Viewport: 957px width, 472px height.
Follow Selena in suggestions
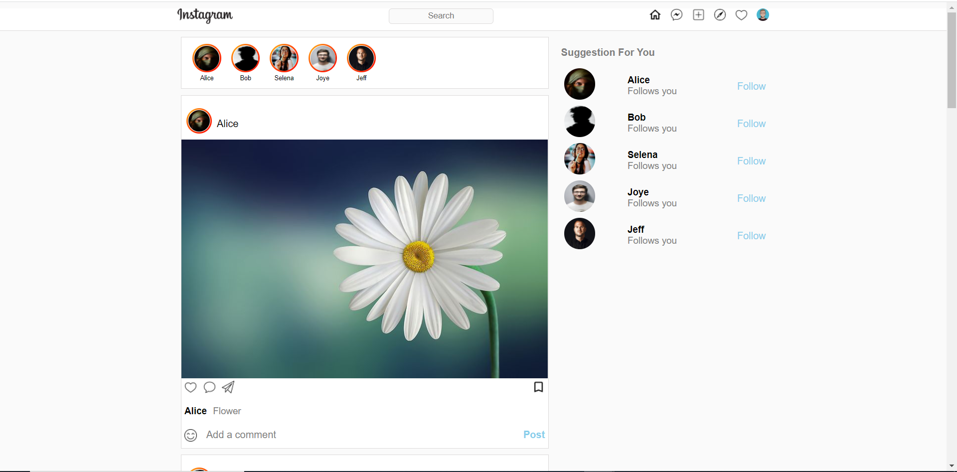tap(751, 161)
